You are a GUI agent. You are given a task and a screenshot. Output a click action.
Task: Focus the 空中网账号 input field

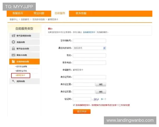point(90,41)
